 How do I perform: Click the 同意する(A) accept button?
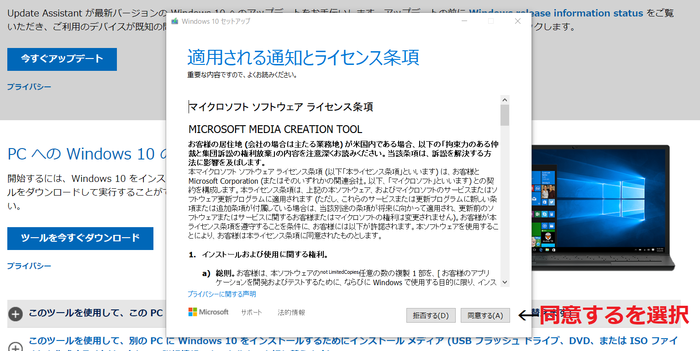485,315
